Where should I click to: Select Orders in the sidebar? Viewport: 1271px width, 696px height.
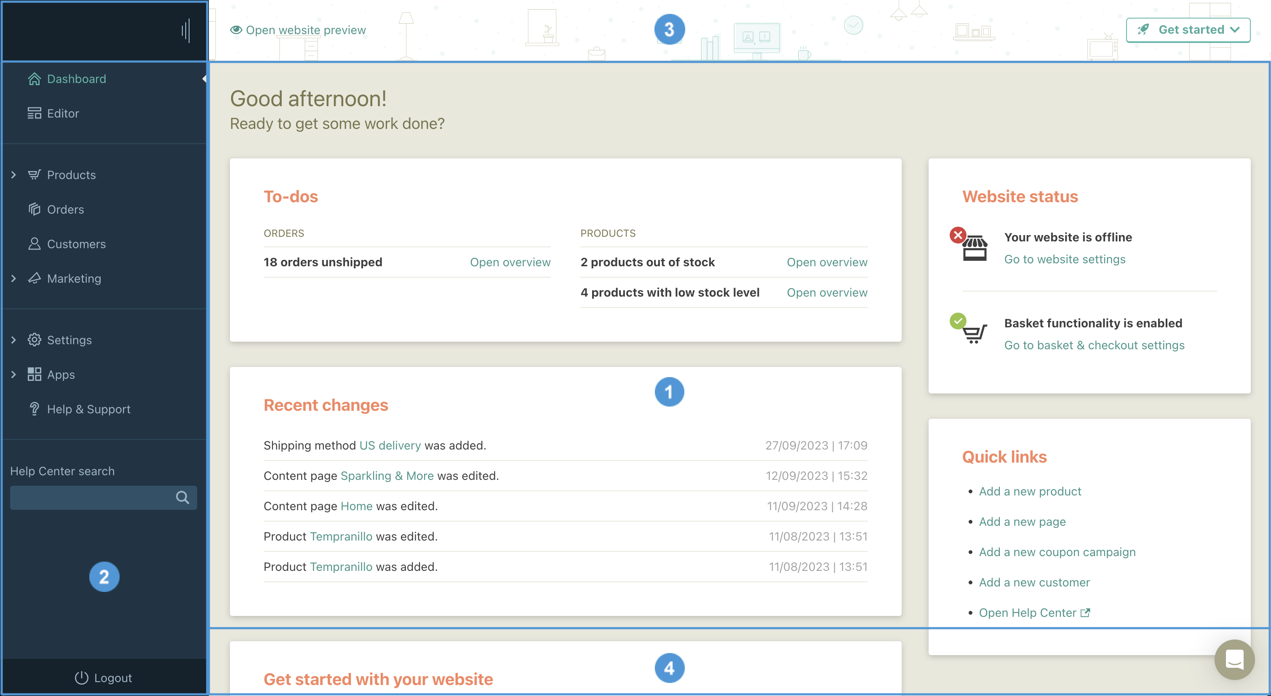[x=66, y=209]
